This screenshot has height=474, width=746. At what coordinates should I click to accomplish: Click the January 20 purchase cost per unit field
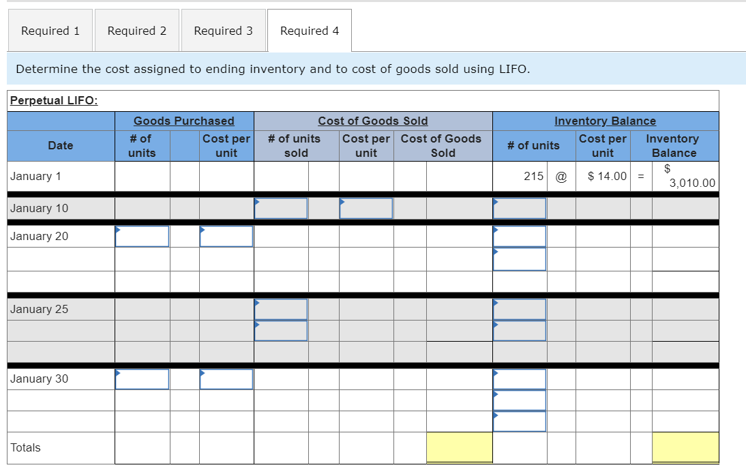[227, 236]
